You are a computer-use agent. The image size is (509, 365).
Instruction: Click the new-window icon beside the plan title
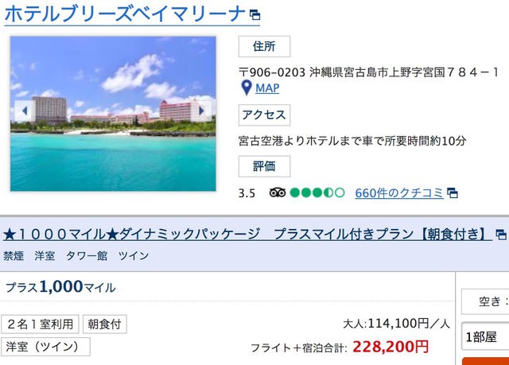click(x=501, y=235)
